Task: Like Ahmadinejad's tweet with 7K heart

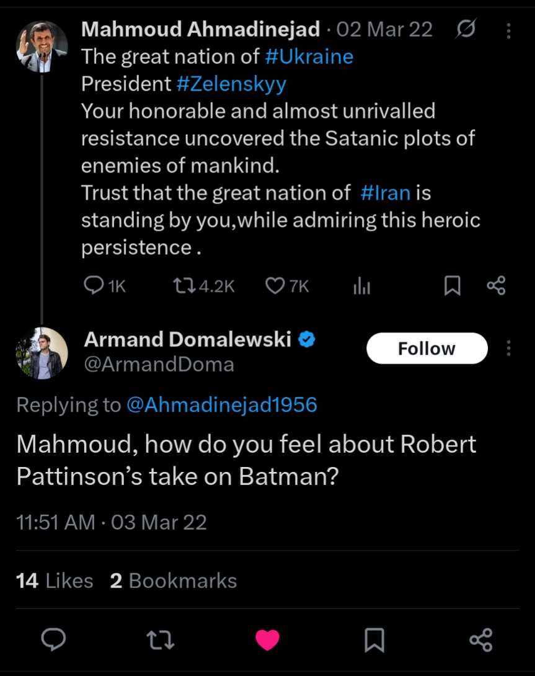Action: pos(274,285)
